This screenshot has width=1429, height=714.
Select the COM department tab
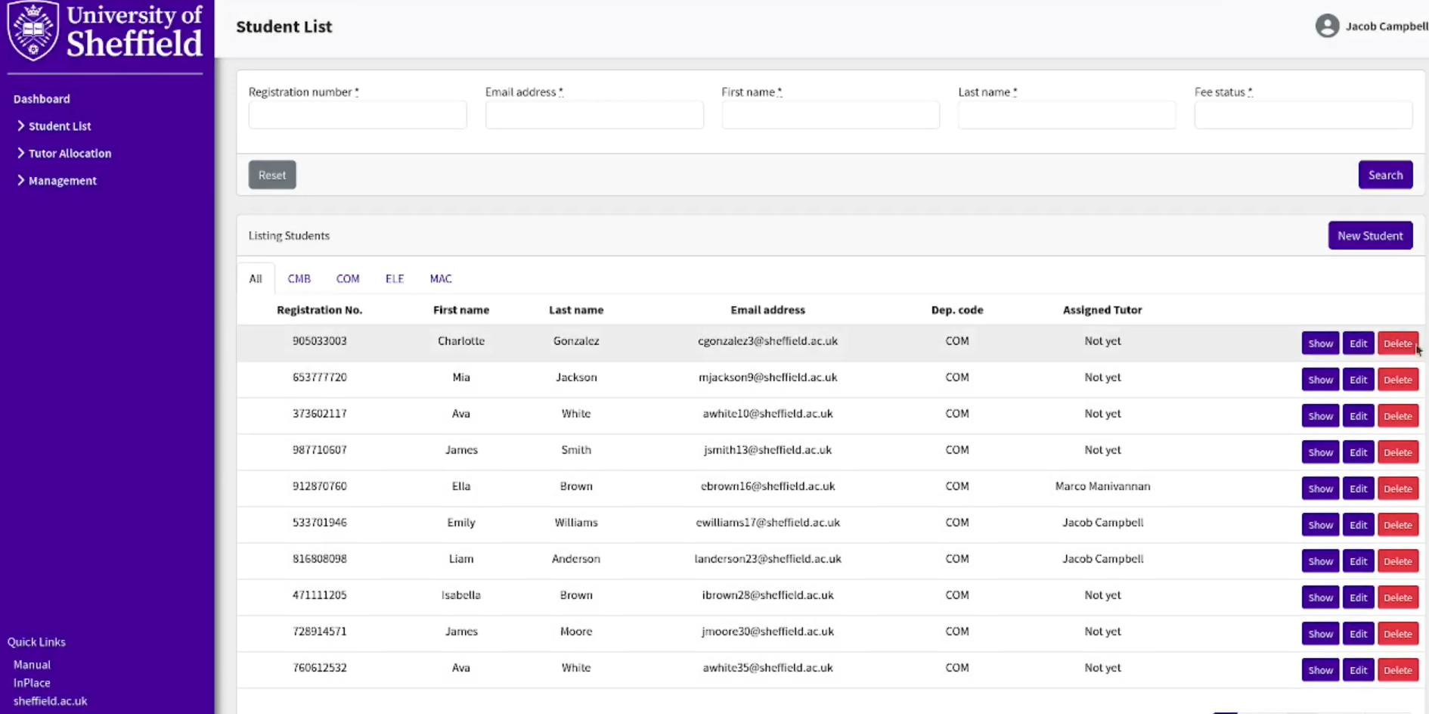(x=348, y=278)
